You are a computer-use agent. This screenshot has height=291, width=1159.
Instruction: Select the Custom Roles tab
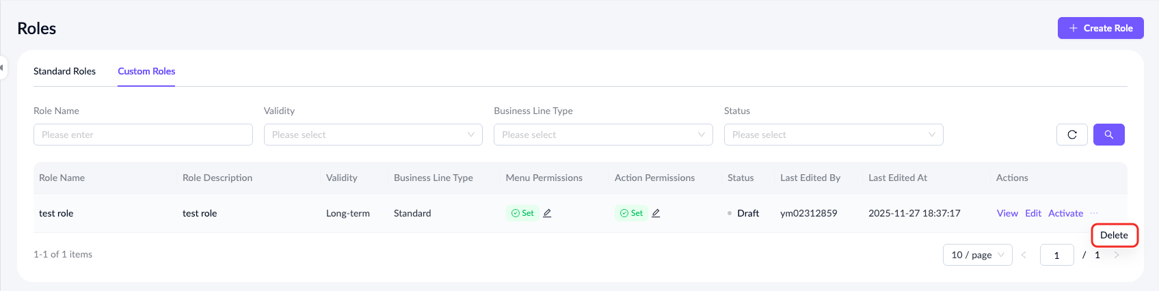(146, 71)
